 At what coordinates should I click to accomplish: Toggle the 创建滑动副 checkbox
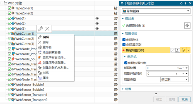point(124,45)
